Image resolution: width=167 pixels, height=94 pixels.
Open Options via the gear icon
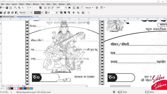coord(97,8)
